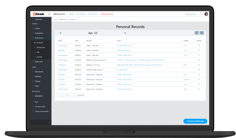Image resolution: width=236 pixels, height=138 pixels.
Task: Expand the Activity sidebar section
Action: coord(41,28)
